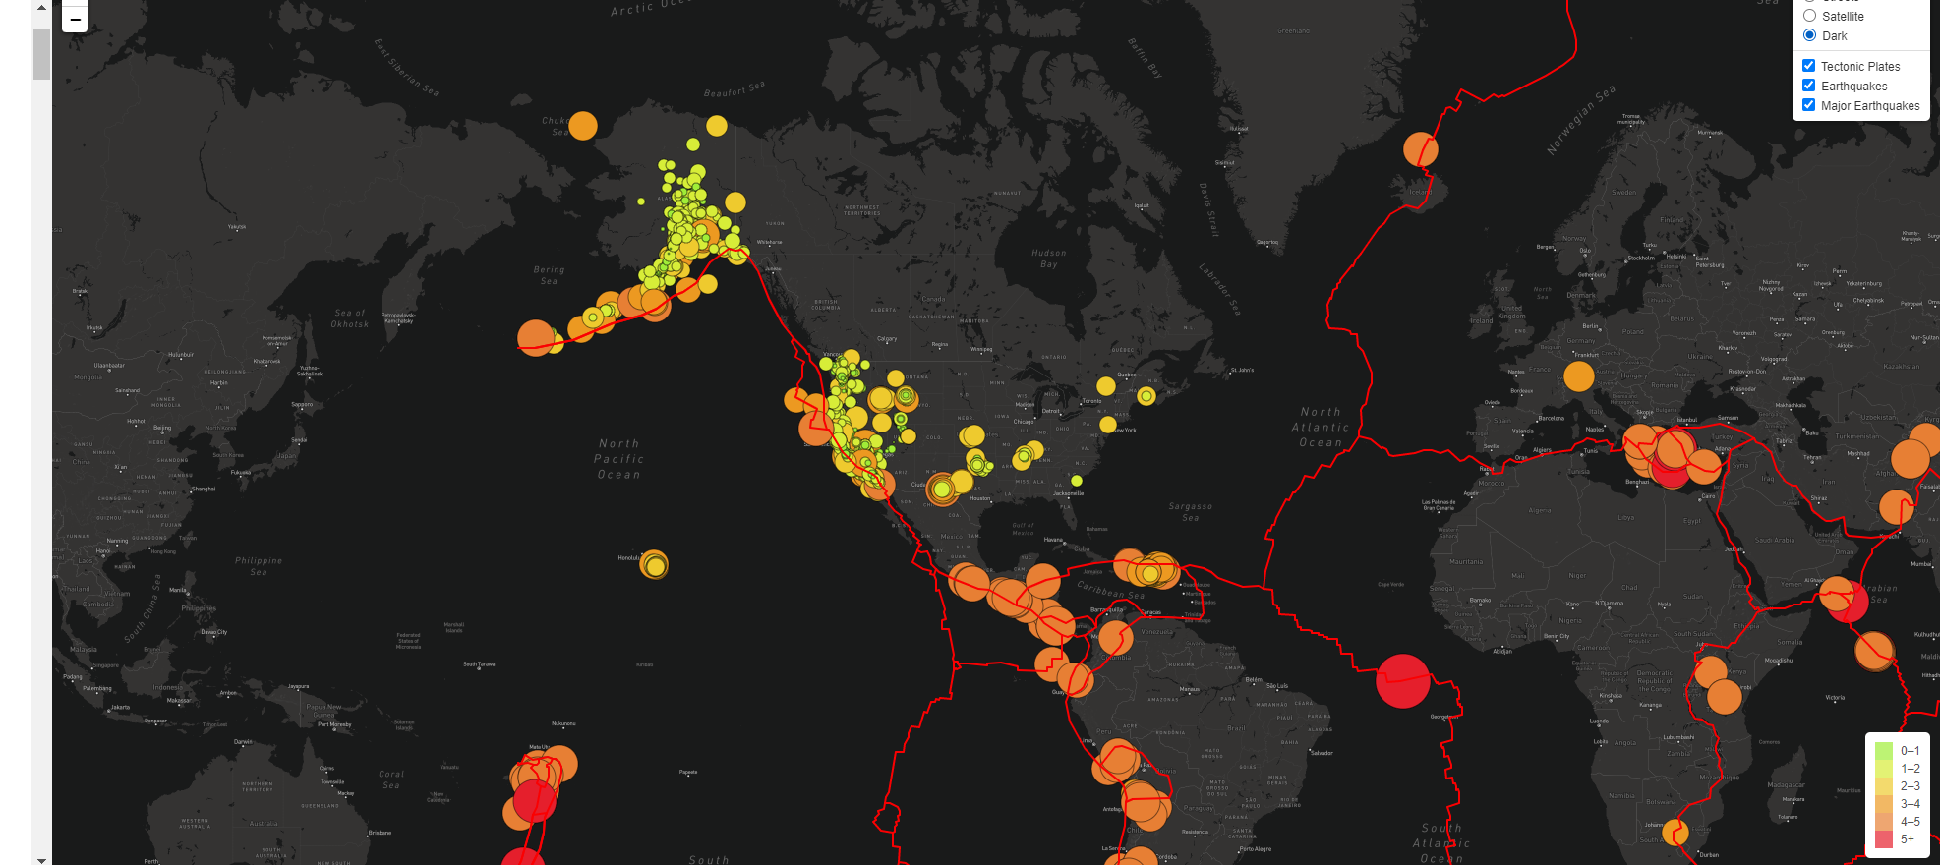Click the 1–2 legend label
The width and height of the screenshot is (1940, 865).
pyautogui.click(x=1910, y=769)
